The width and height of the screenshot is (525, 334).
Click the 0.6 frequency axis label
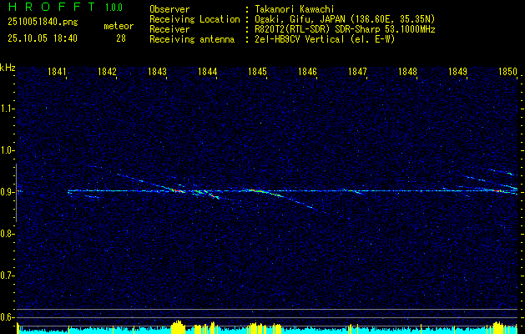click(8, 316)
